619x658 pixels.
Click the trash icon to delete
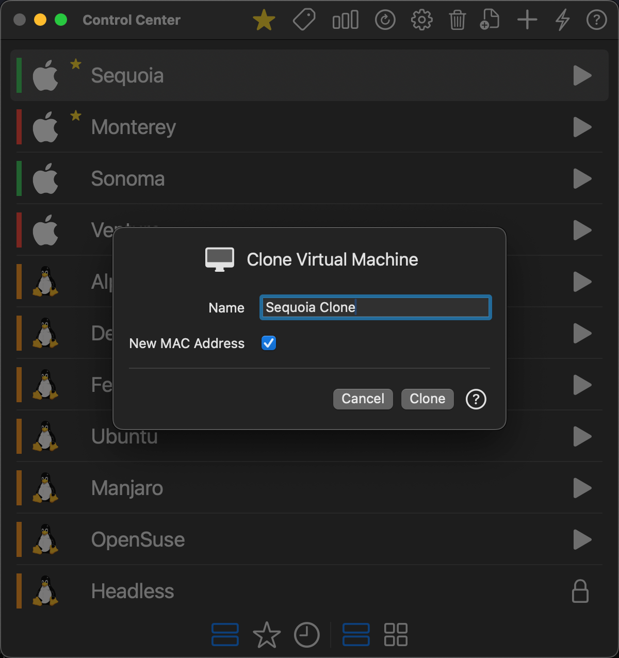coord(457,19)
